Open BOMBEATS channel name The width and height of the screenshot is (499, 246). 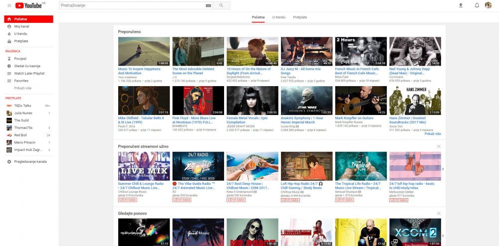click(x=179, y=126)
